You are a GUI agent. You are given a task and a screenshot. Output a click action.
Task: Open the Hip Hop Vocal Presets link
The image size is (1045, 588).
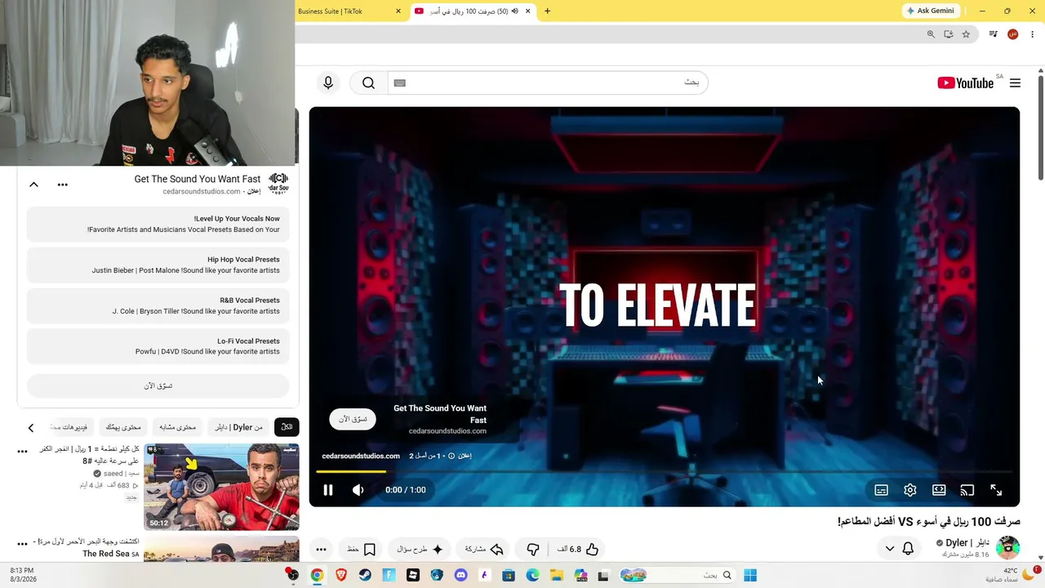(x=158, y=265)
